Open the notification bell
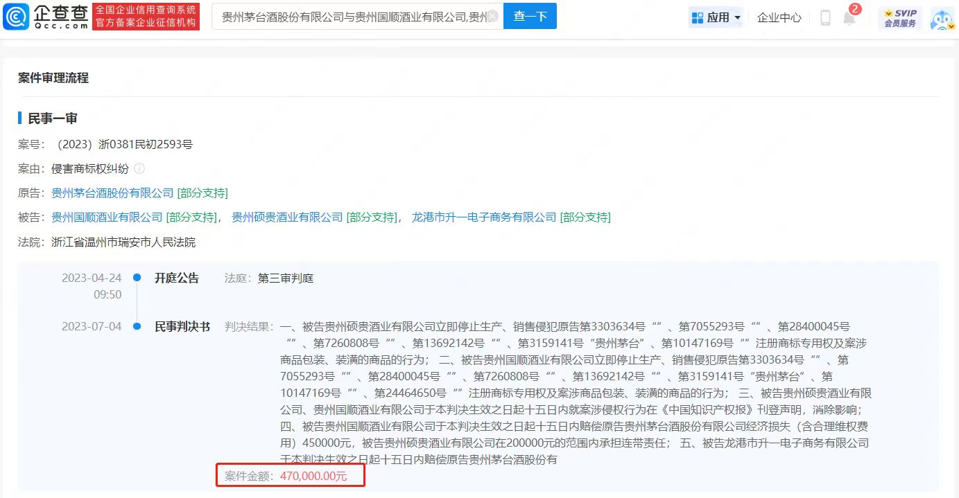 [849, 17]
